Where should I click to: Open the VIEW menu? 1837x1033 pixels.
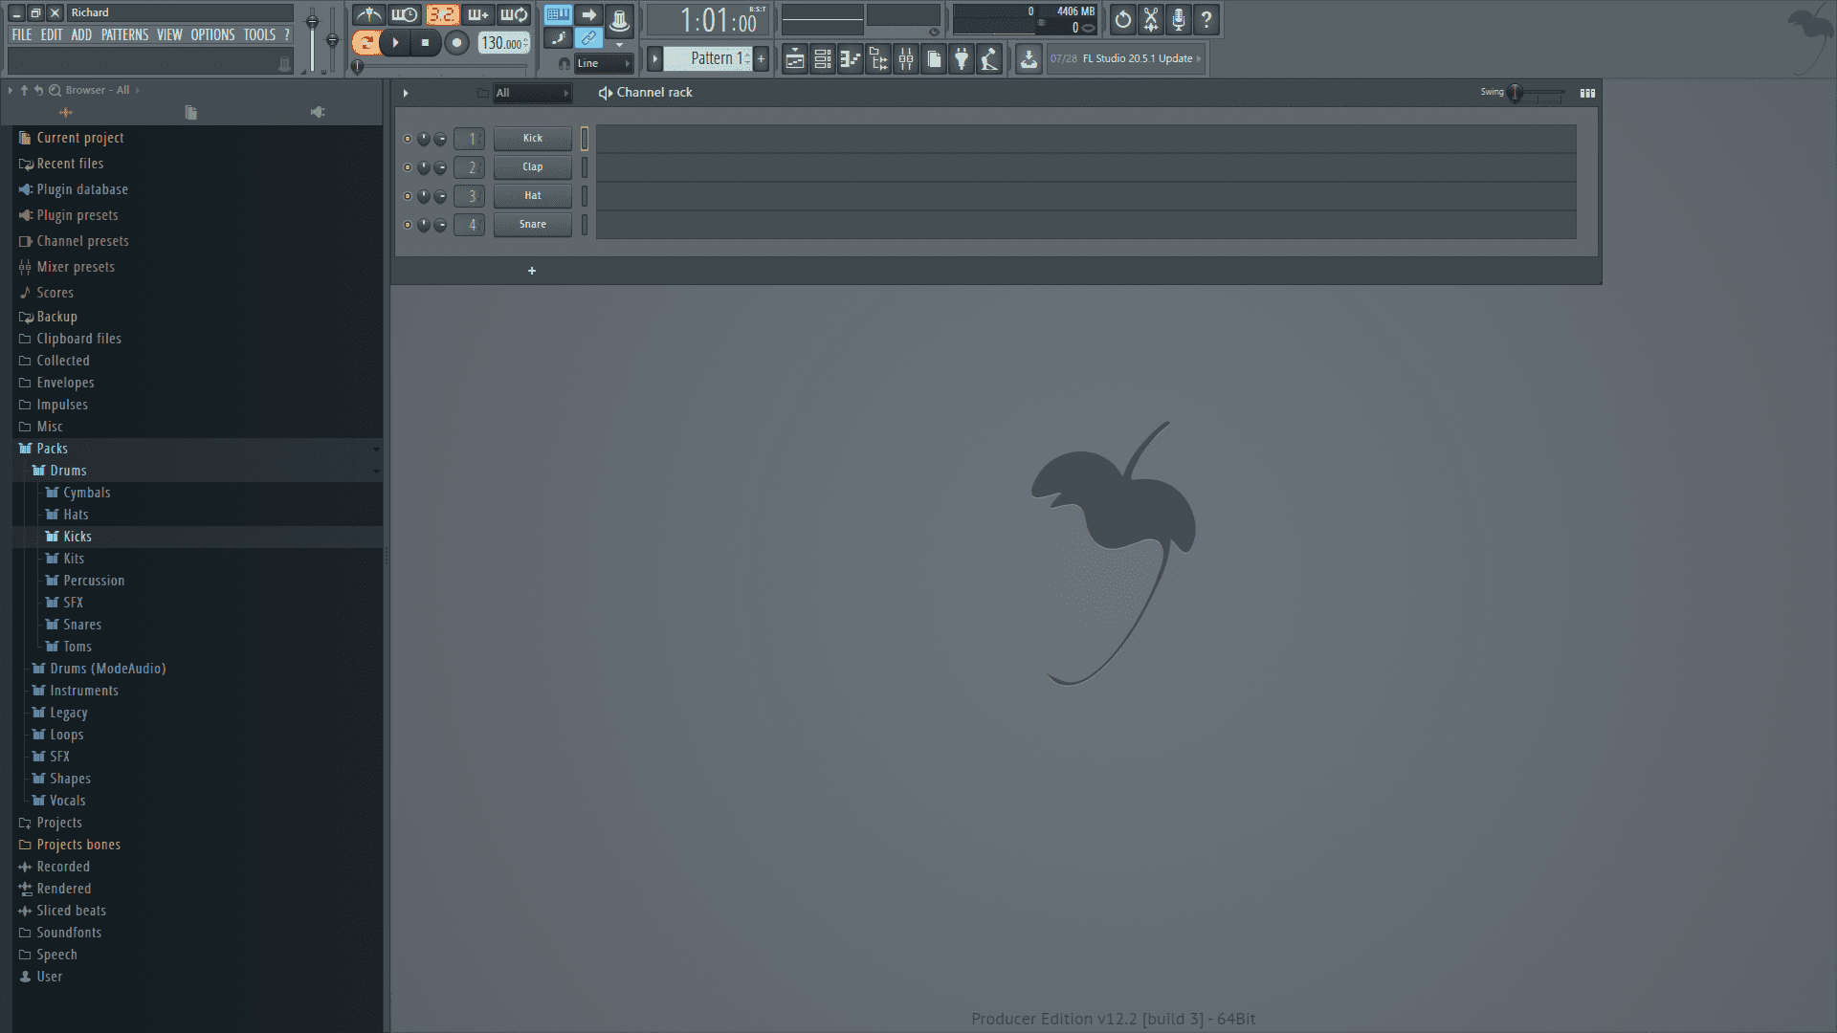tap(169, 34)
